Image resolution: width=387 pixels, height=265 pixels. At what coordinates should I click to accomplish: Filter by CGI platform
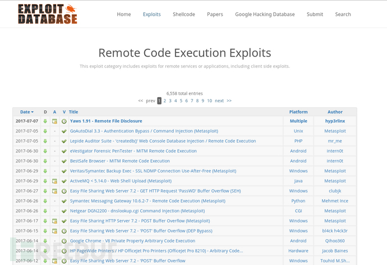(298, 211)
